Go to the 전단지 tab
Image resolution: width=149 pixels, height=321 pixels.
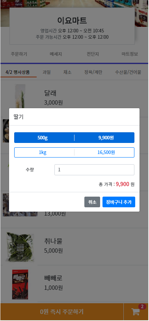pyautogui.click(x=93, y=54)
